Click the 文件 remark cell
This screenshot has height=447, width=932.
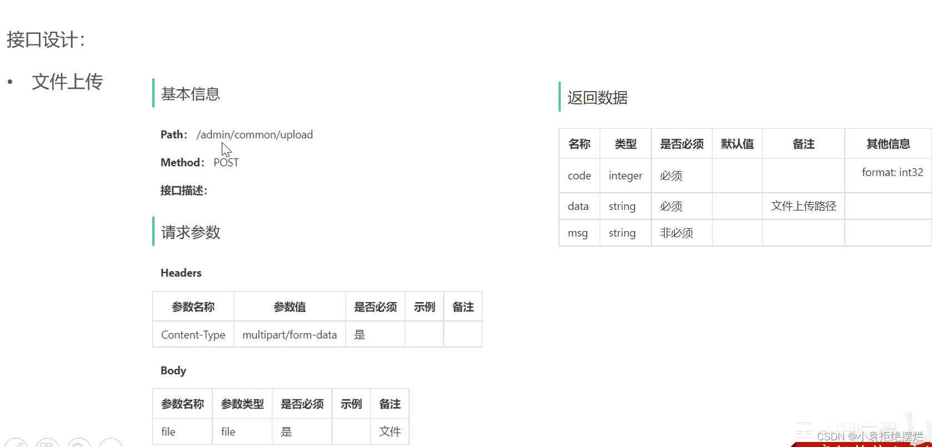390,431
